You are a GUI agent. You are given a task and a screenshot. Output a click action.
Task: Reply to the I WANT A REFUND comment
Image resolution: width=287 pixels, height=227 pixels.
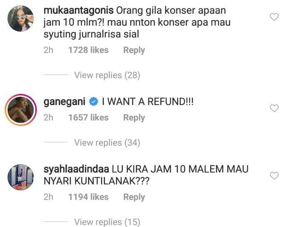point(134,117)
